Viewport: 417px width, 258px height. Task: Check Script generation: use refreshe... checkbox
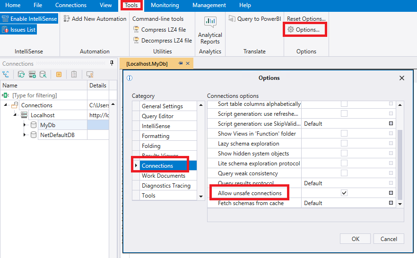[344, 113]
